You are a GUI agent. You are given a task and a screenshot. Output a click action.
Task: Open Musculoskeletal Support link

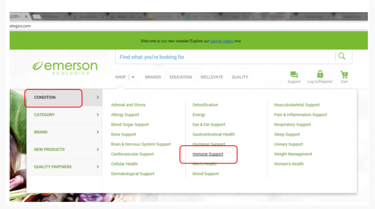pos(297,105)
